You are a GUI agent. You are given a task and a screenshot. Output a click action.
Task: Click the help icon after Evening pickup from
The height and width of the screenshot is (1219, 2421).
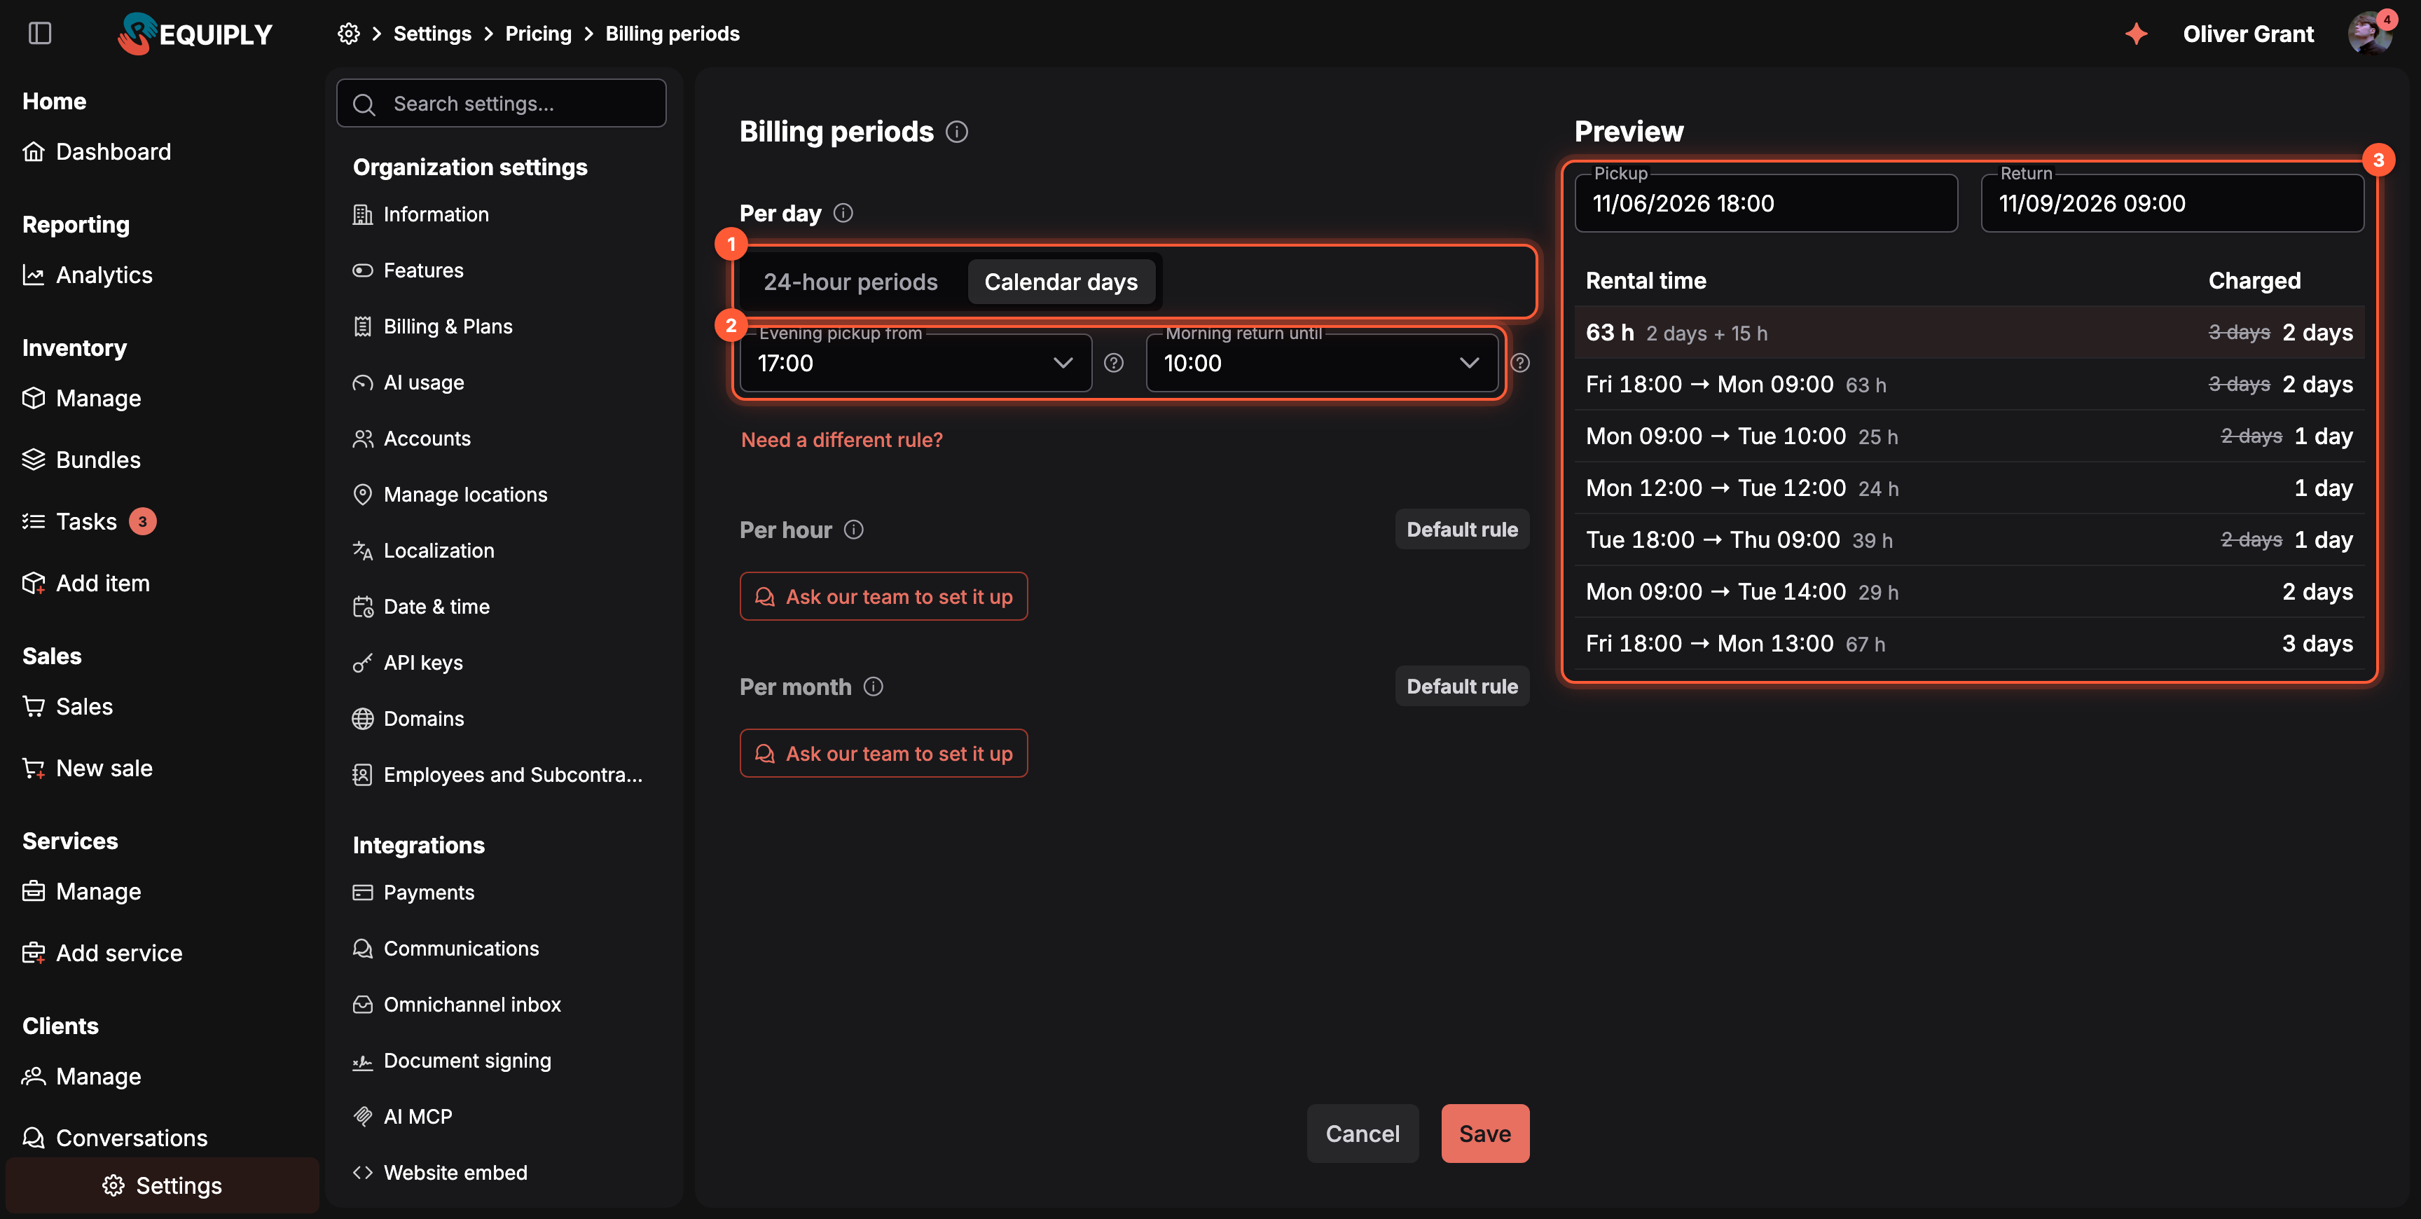pyautogui.click(x=1114, y=363)
